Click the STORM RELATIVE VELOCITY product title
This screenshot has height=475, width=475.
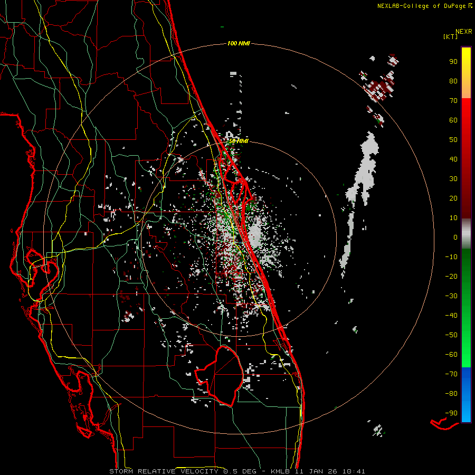point(164,471)
